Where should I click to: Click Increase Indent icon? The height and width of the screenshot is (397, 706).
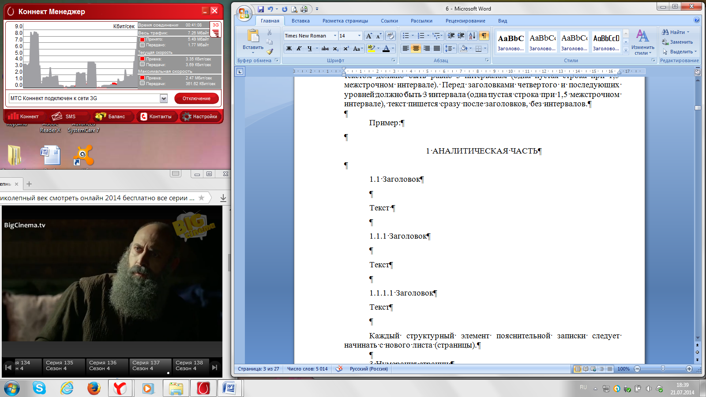tap(461, 36)
